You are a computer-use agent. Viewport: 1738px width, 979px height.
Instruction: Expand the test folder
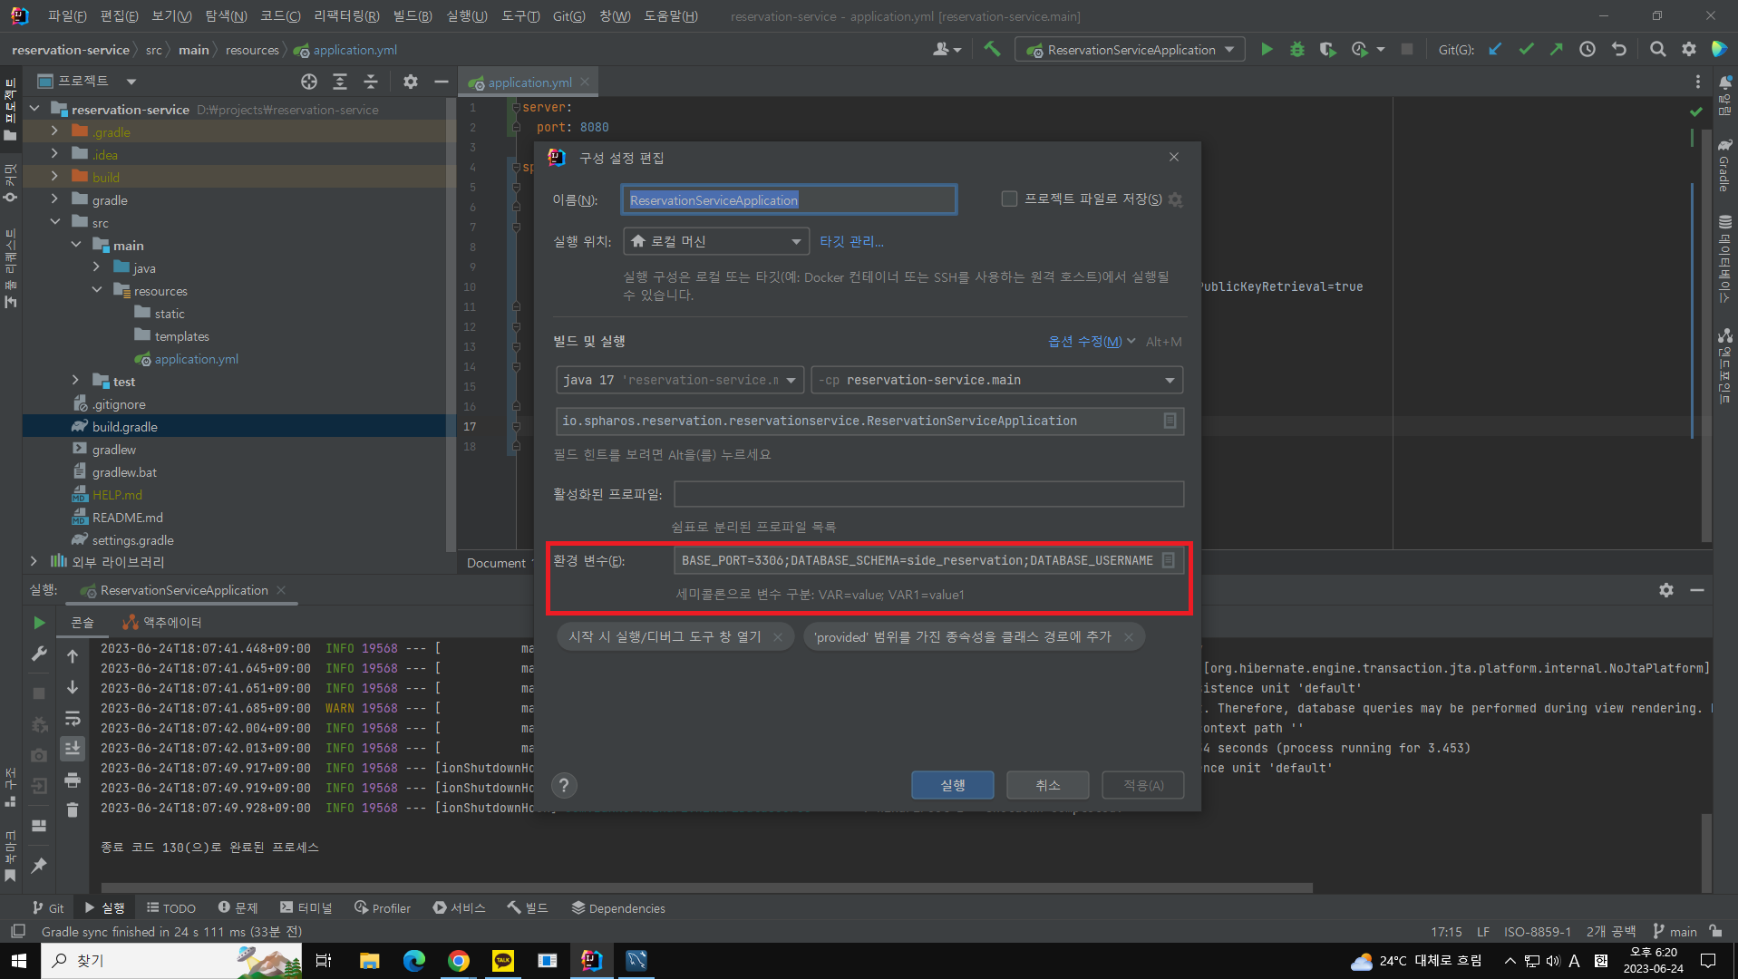pos(76,381)
